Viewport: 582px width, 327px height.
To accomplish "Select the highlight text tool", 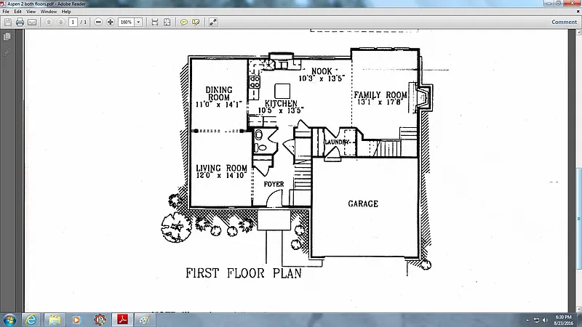I will pos(196,23).
